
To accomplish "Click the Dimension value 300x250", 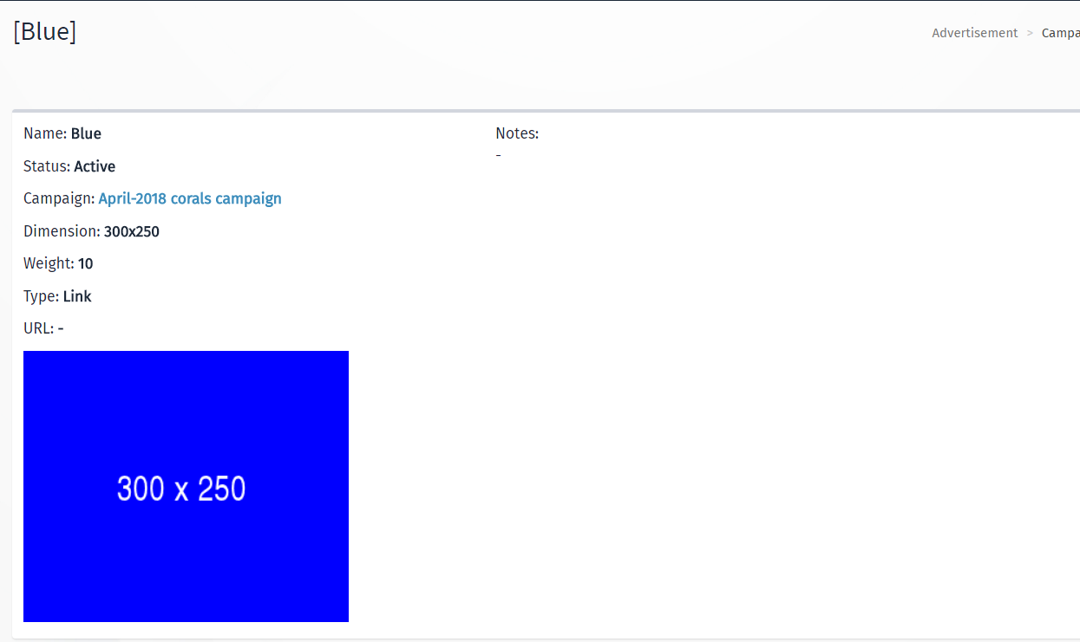I will 132,231.
